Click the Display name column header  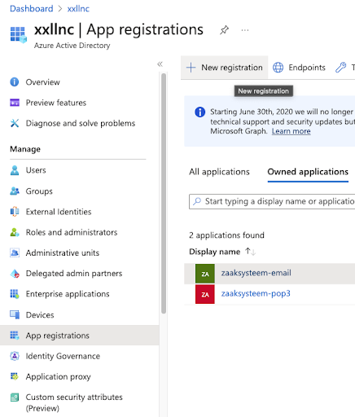[214, 252]
